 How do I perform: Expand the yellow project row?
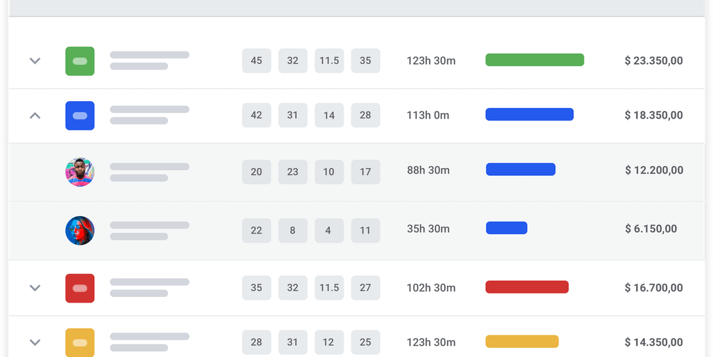(35, 342)
